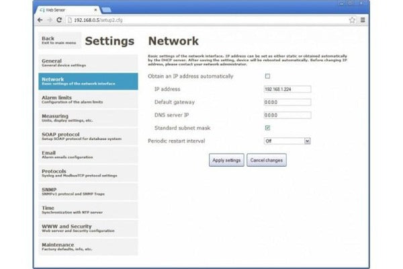Screen dimensions: 403x269
Task: Open Periodic restart interval dropdown
Action: (287, 141)
